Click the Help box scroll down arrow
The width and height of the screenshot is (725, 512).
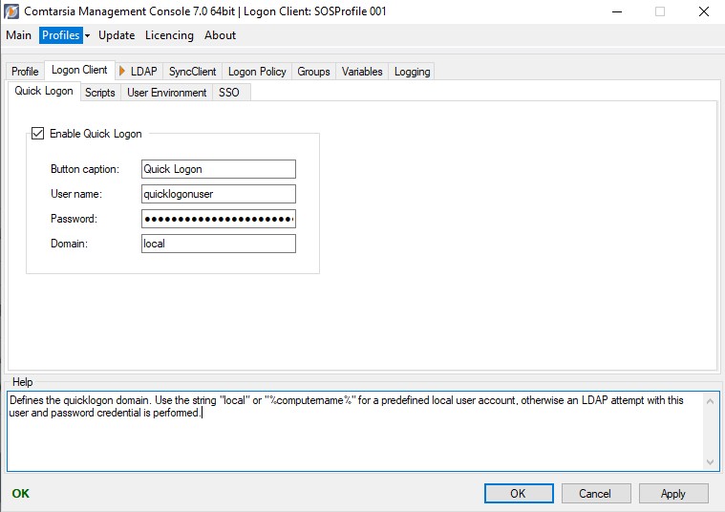[x=711, y=462]
